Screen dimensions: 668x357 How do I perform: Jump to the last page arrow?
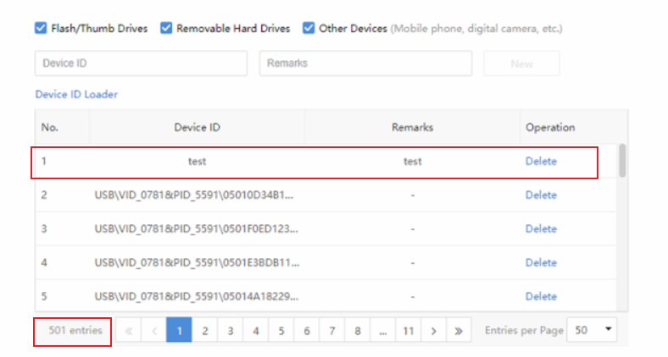tap(459, 331)
